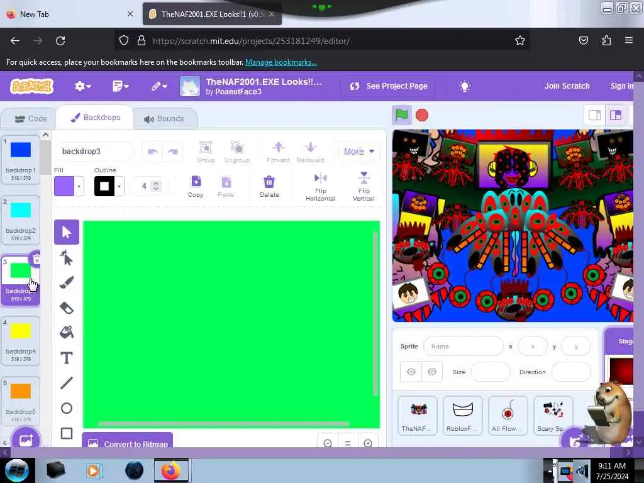Click canvas horizontal scrollbar

(x=224, y=424)
